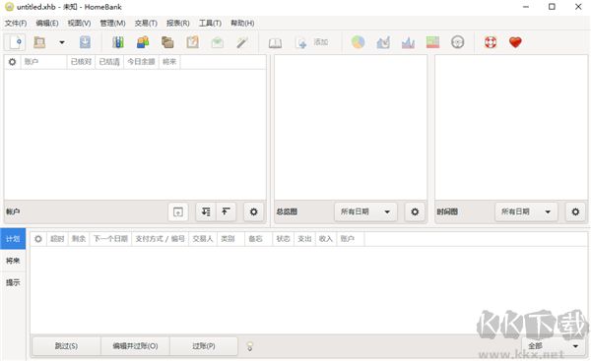Open accounts panel settings gear
591x361 pixels.
(x=254, y=211)
